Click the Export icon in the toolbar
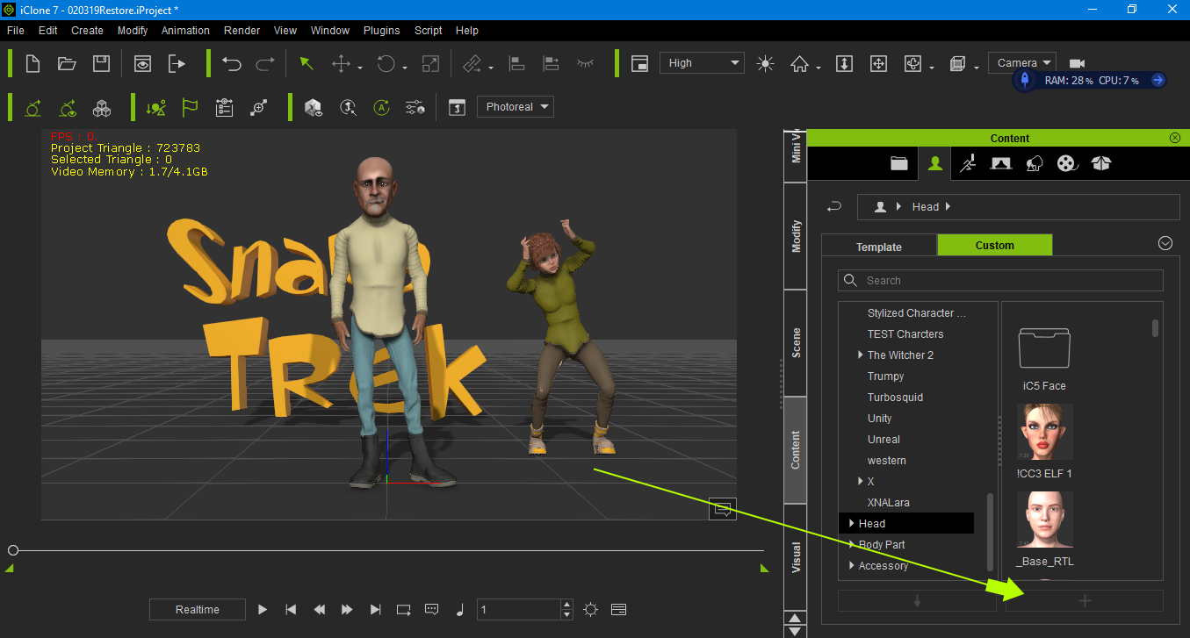 (177, 63)
